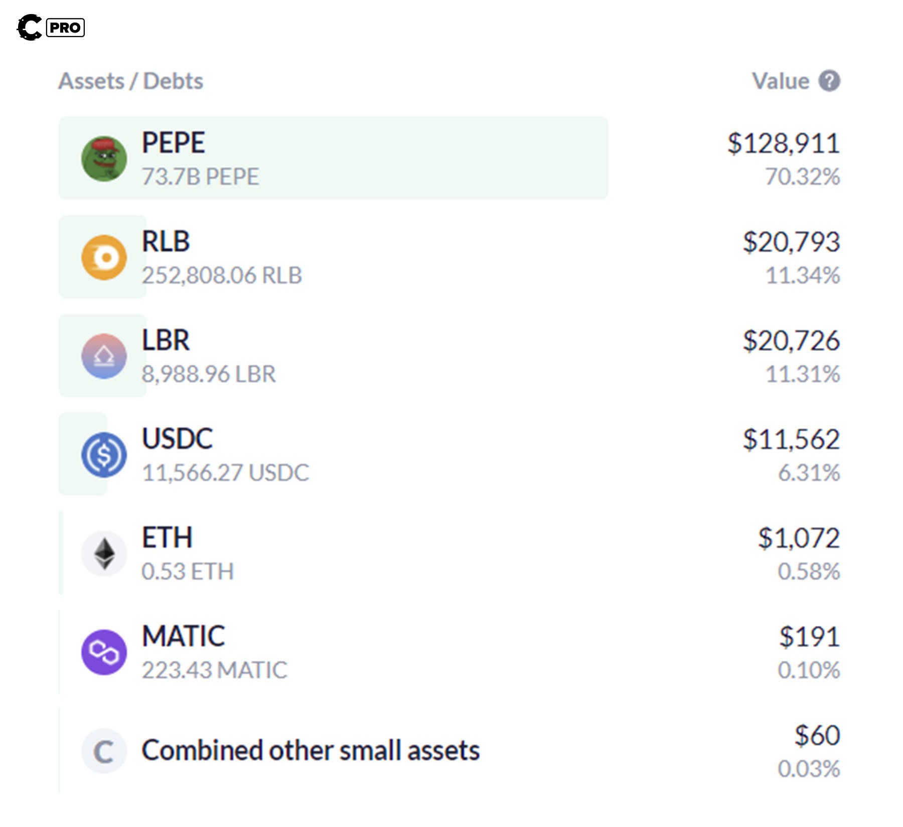Click the USDC 6.31% allocation percentage
Image resolution: width=903 pixels, height=827 pixels.
coord(809,472)
